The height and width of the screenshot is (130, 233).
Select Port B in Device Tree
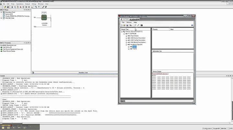(135, 49)
